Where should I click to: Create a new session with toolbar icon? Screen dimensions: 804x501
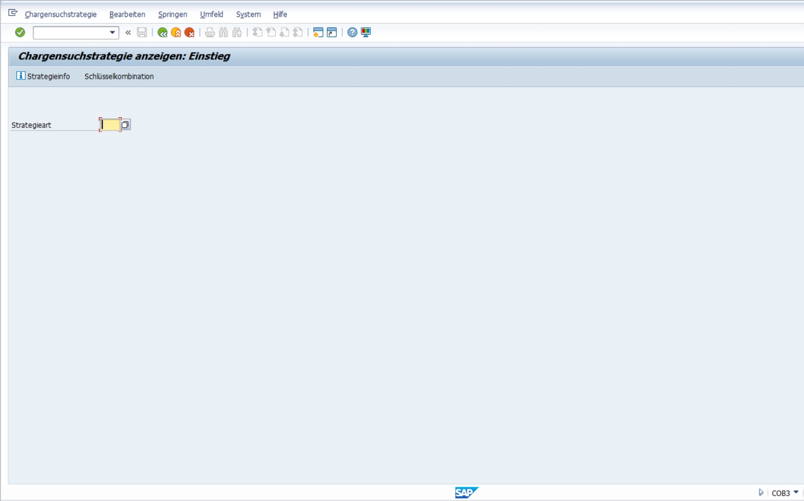(318, 33)
